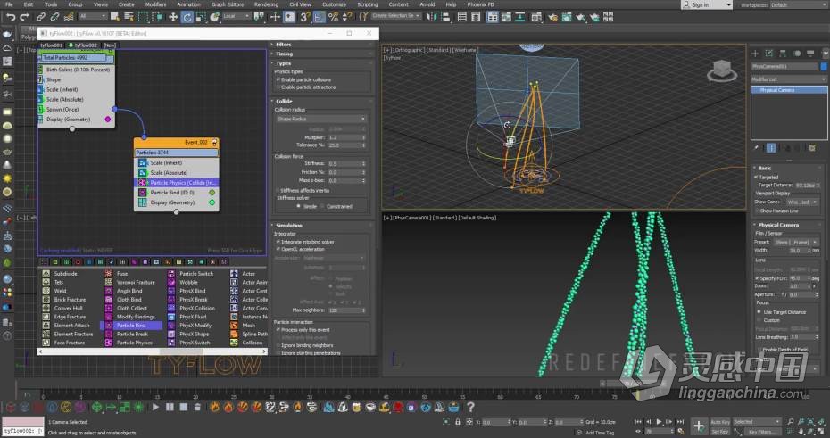
Task: Open the Modifier List dropdown
Action: point(789,79)
